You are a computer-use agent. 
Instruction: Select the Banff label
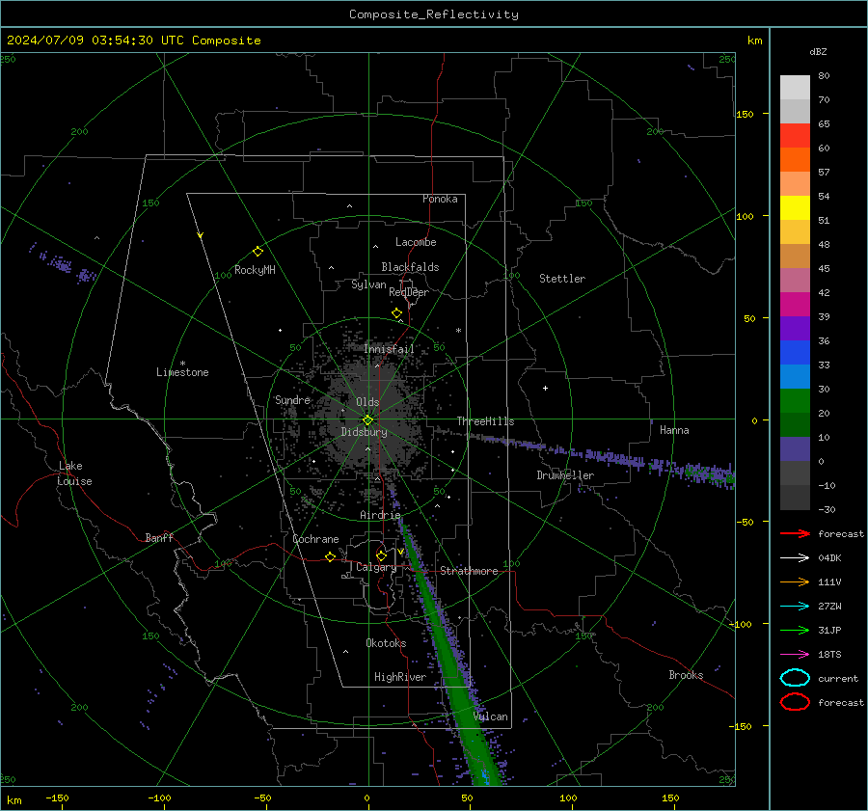[159, 537]
